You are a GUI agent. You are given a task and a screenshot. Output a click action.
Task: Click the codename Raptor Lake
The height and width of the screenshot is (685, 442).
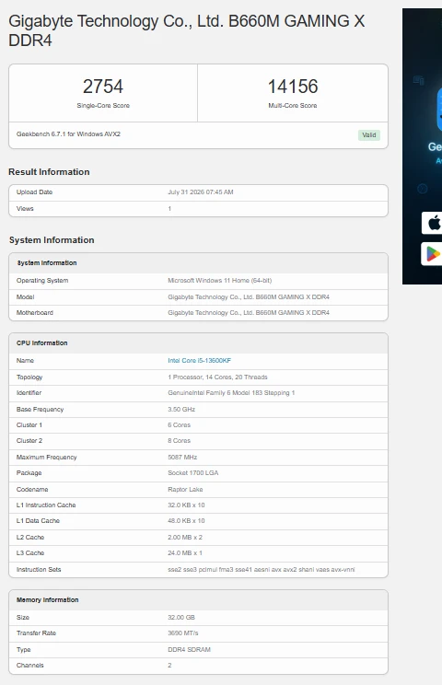click(185, 490)
